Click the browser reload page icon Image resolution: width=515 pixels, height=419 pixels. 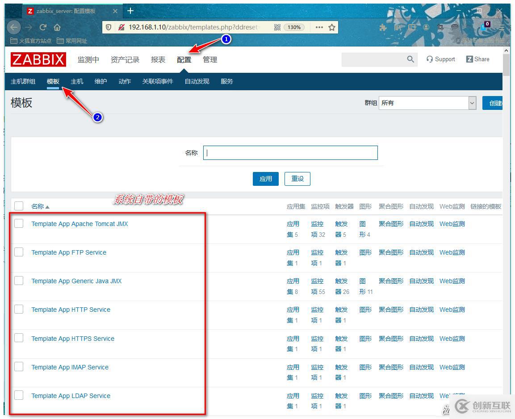click(x=43, y=27)
